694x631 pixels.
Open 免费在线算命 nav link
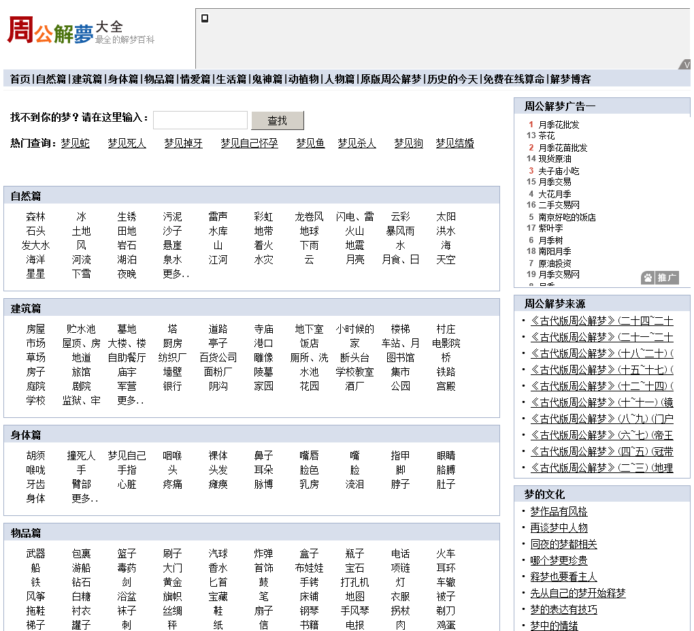[514, 79]
